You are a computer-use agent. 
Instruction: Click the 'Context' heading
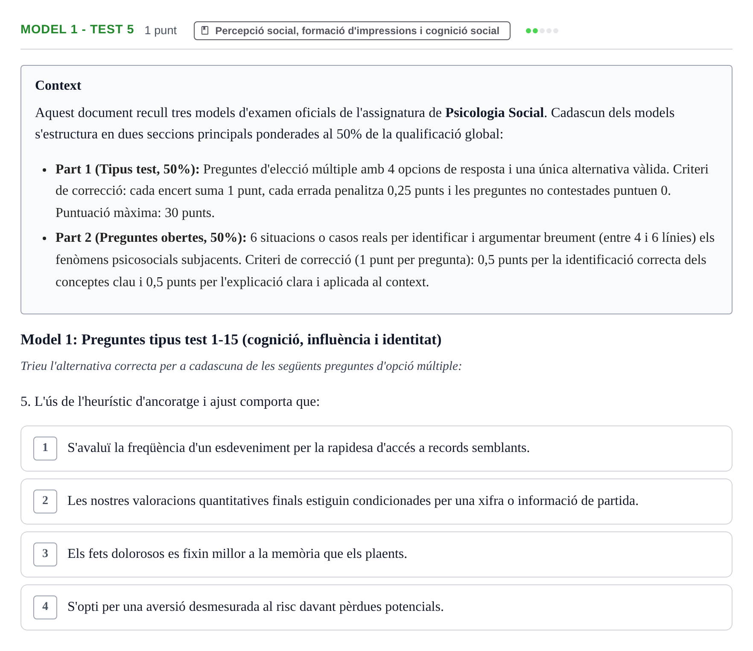pos(58,85)
